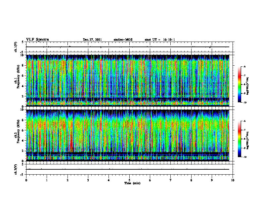Click the ch.1 spectrogram color scale bar

[239, 84]
